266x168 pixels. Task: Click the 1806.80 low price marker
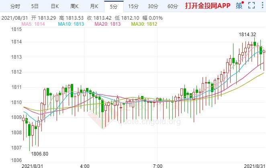40,154
